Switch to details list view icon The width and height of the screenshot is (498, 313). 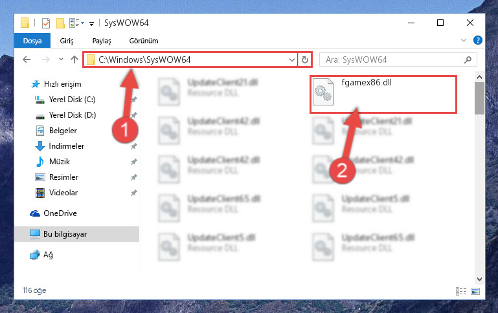click(461, 291)
